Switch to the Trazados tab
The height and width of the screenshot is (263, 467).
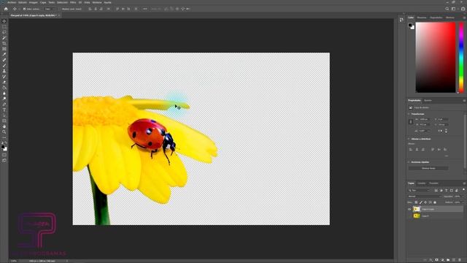coord(433,183)
